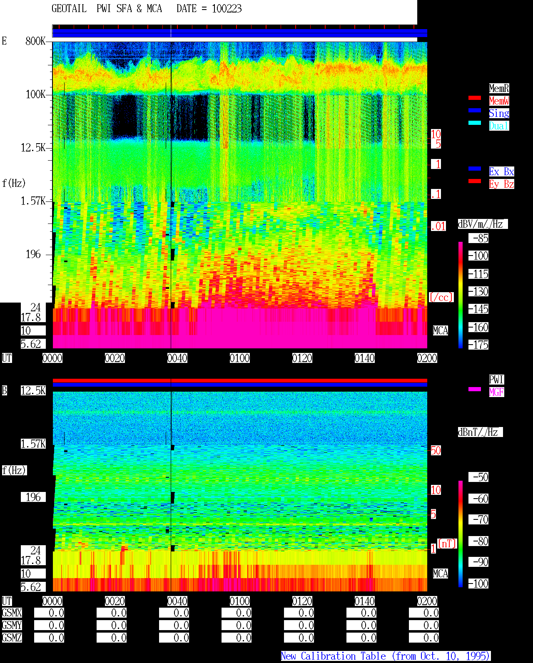533x663 pixels.
Task: Click the '-115' color scale value
Action: tap(478, 274)
